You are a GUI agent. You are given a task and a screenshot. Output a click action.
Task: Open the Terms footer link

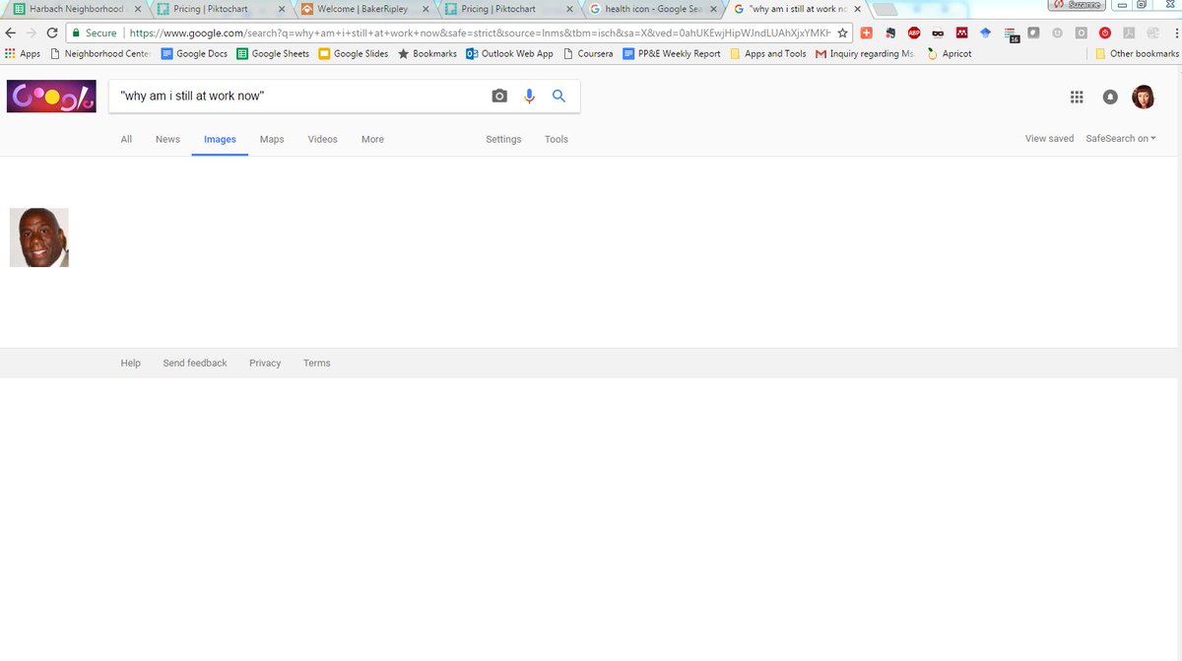click(x=317, y=364)
